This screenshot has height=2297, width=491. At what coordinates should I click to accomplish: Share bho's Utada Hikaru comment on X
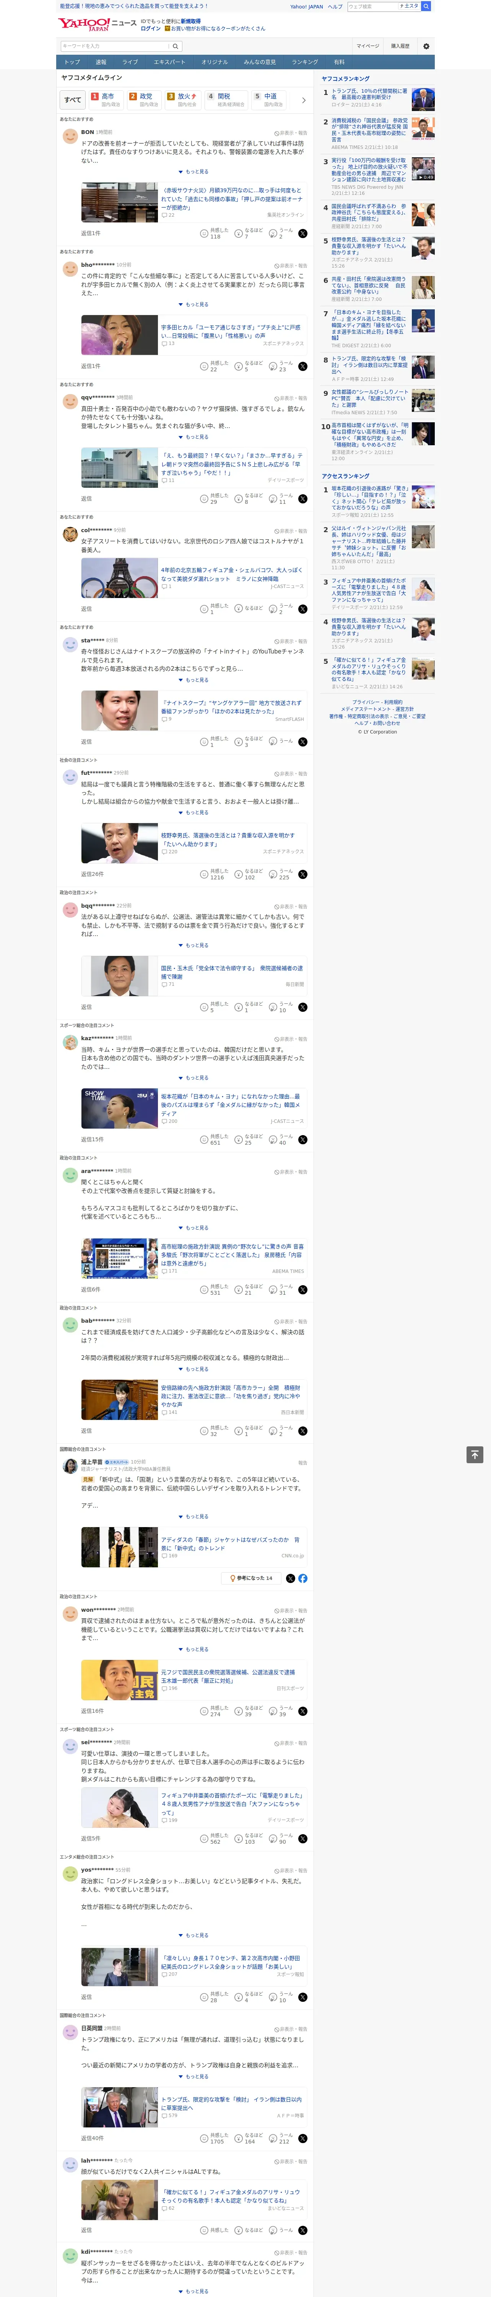[x=303, y=366]
